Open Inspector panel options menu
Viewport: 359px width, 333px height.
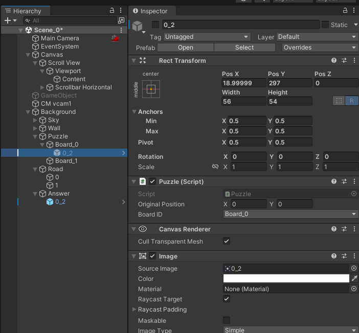(x=354, y=10)
